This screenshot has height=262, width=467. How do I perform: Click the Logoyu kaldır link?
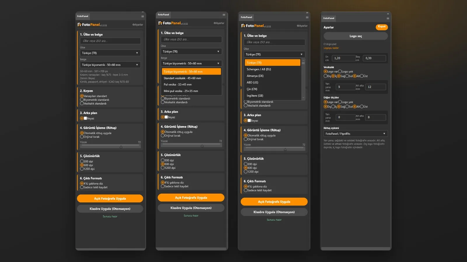pos(331,48)
